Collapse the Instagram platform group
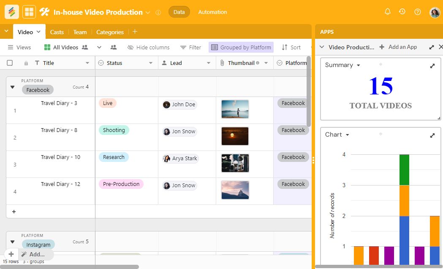Screen dimensions: 443x269 tap(13, 242)
